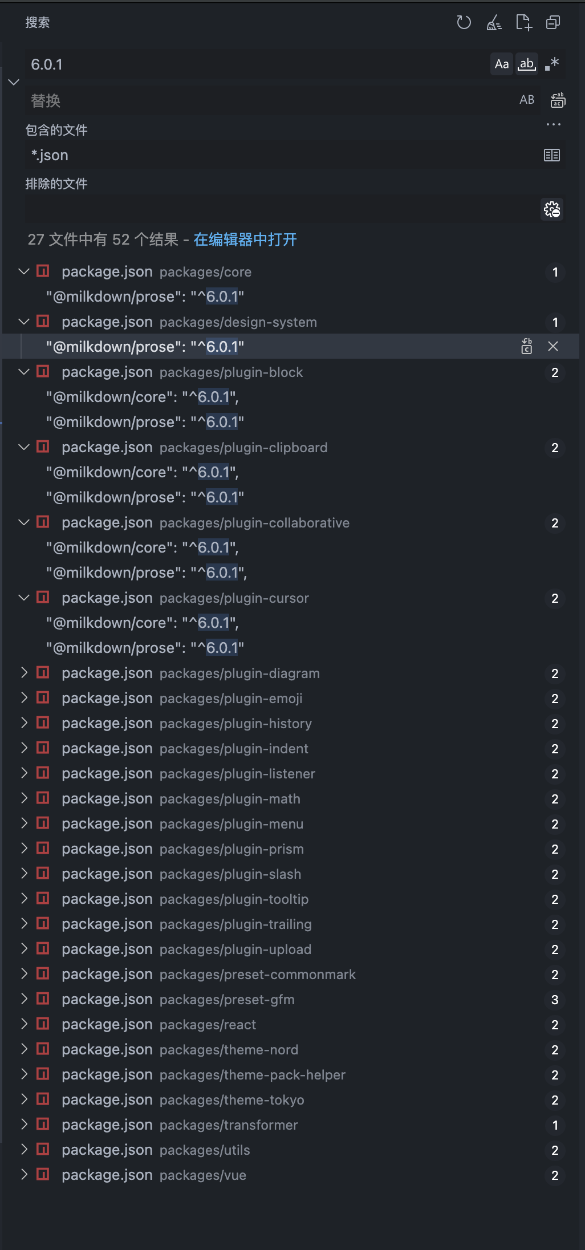This screenshot has height=1250, width=585.
Task: Select package.json in packages/preset-gfm
Action: (x=291, y=999)
